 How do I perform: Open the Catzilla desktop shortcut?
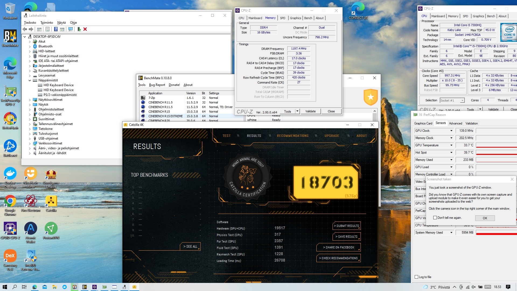[x=51, y=203]
